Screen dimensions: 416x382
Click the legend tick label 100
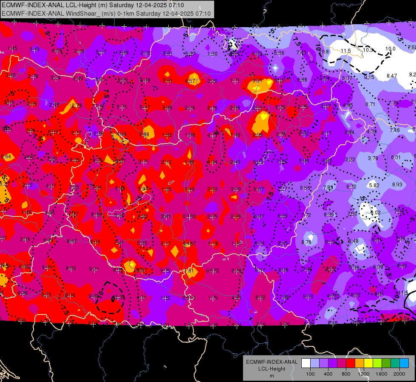coord(311,374)
